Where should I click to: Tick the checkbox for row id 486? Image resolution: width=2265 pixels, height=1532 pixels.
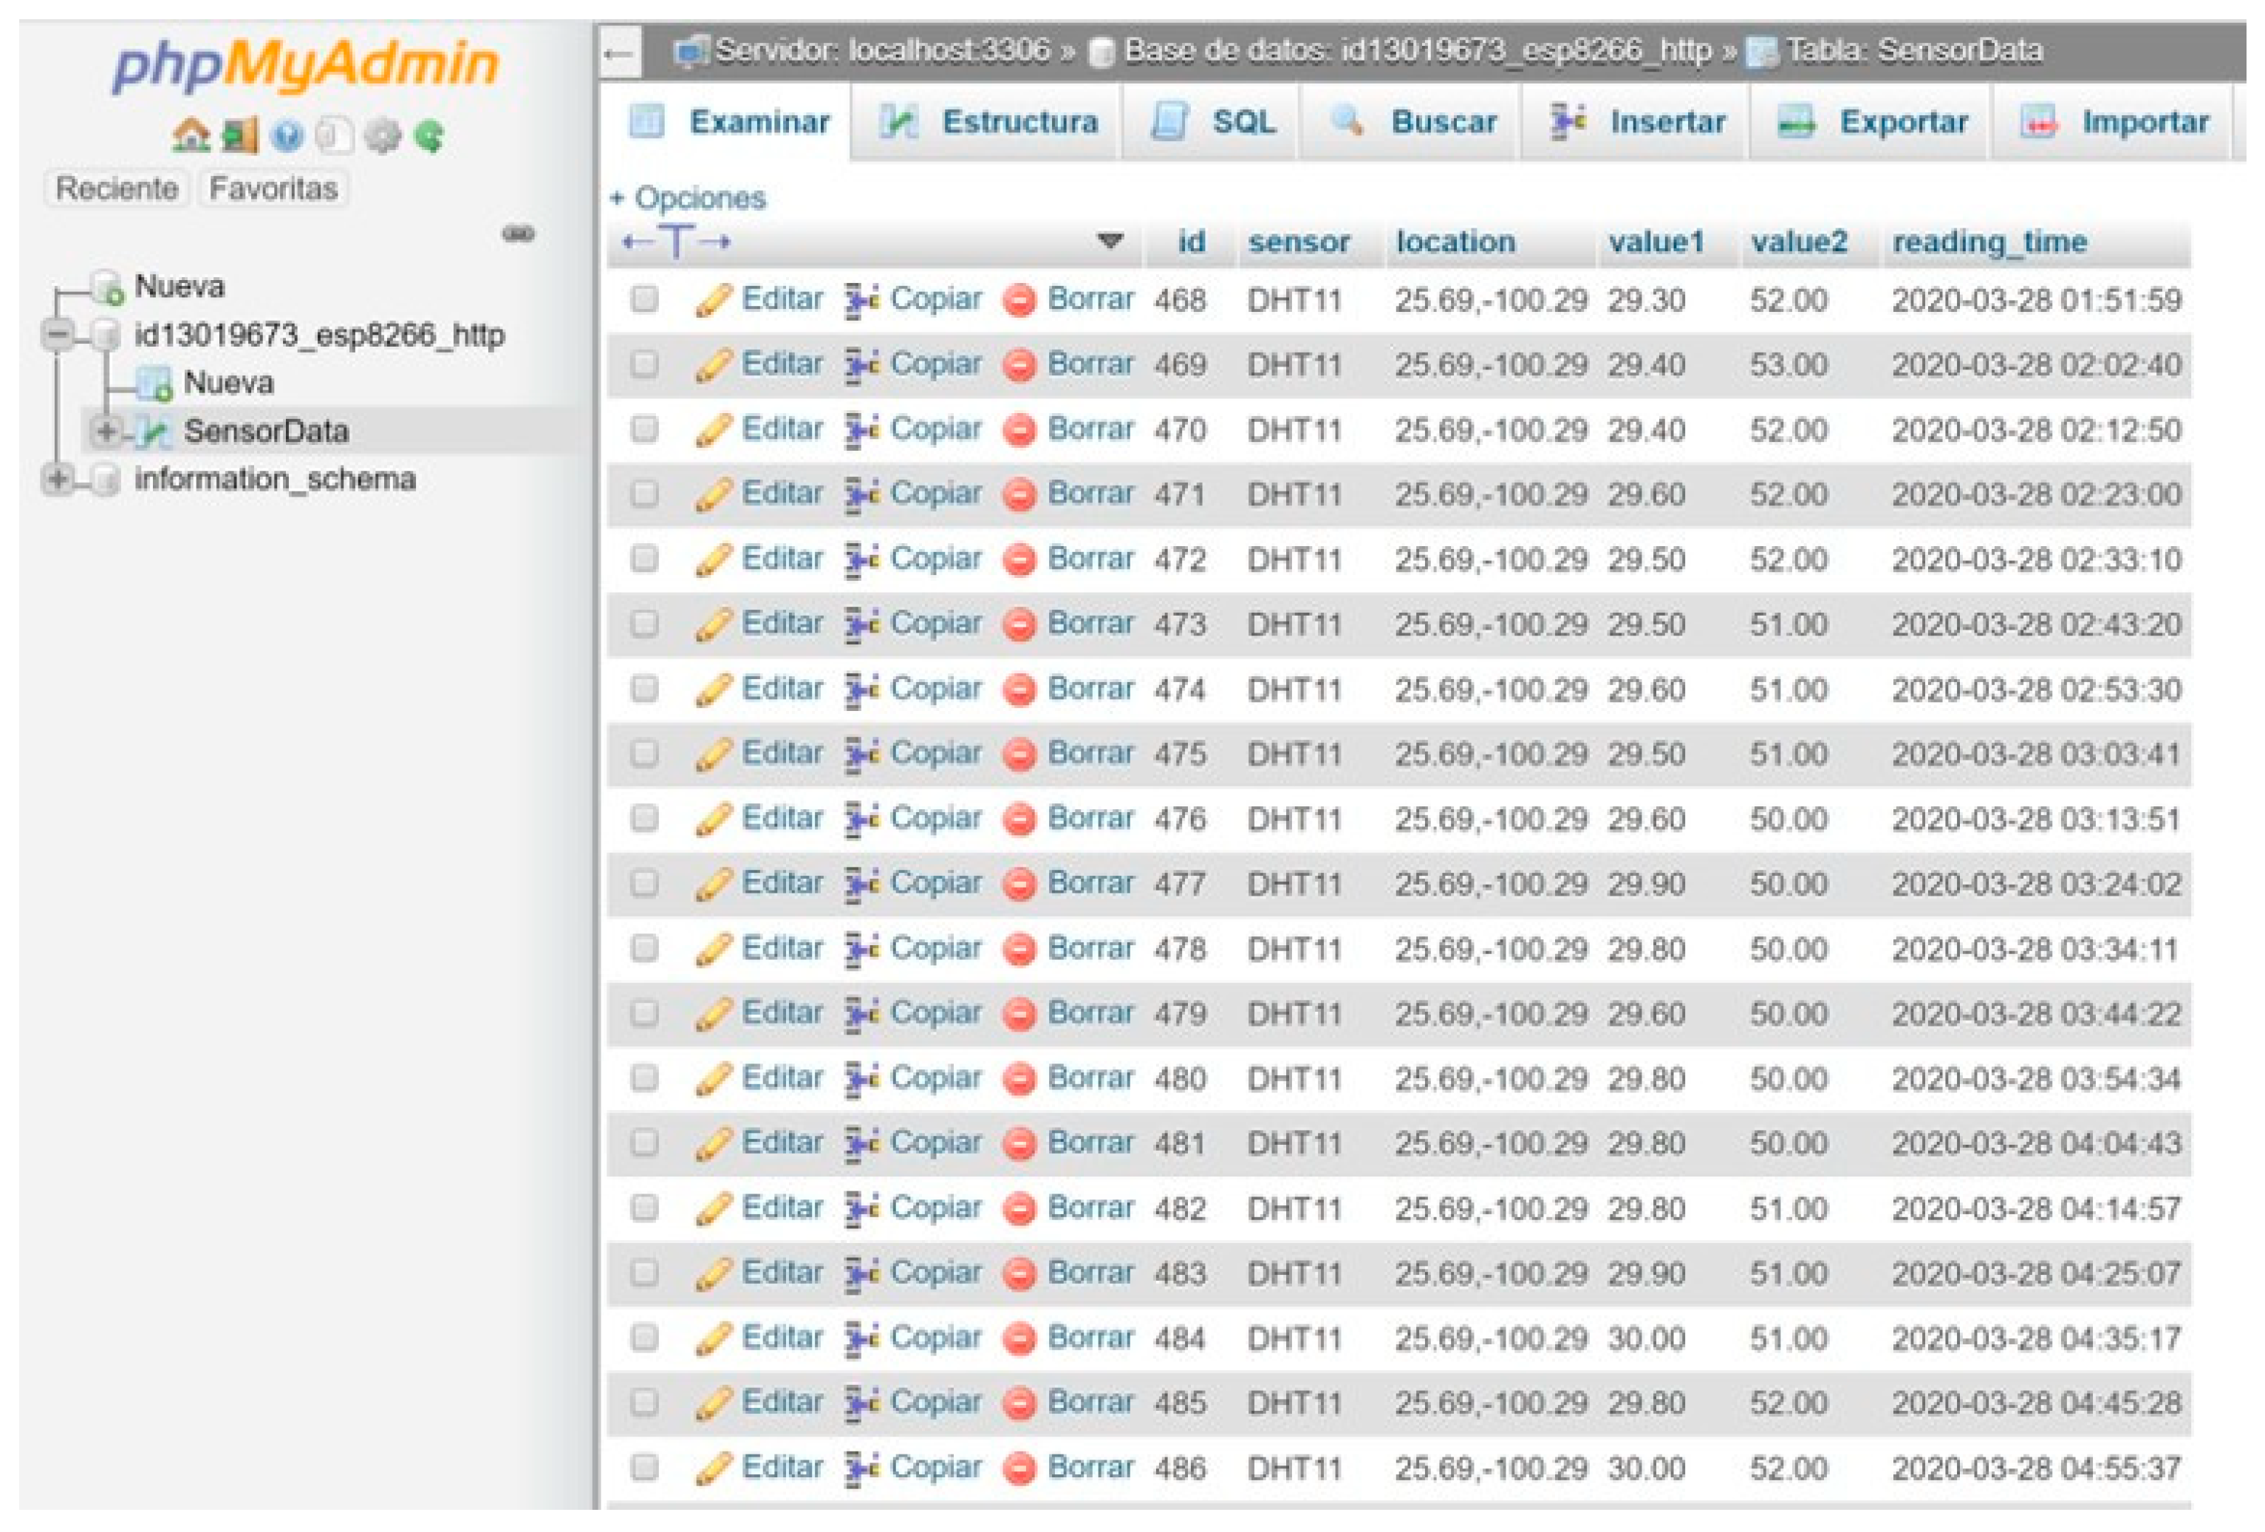(x=644, y=1468)
